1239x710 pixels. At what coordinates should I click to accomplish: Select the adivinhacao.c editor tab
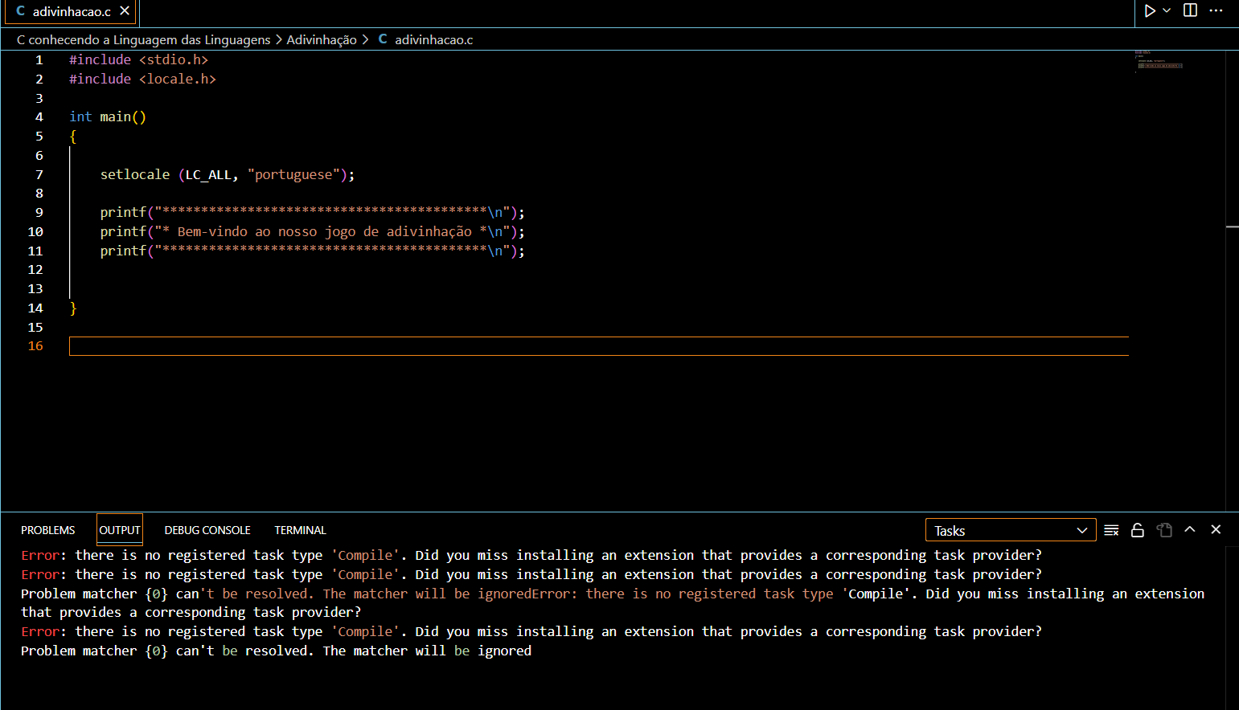72,12
